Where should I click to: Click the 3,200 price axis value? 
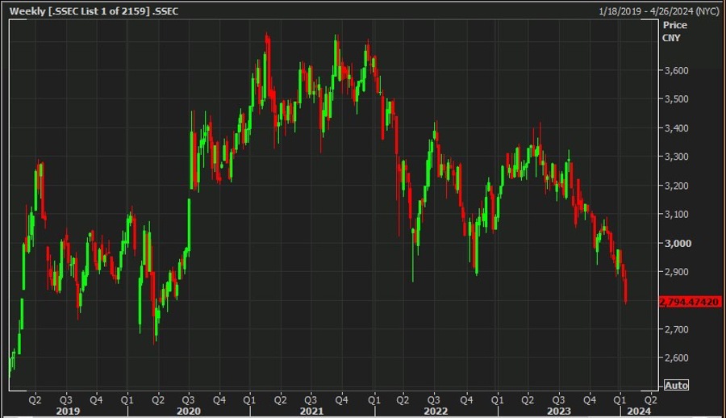(677, 186)
